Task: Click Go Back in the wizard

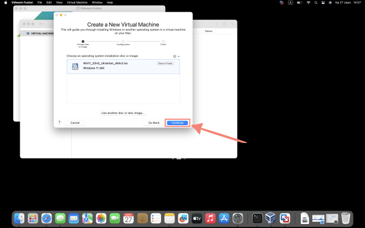Action: click(x=154, y=123)
